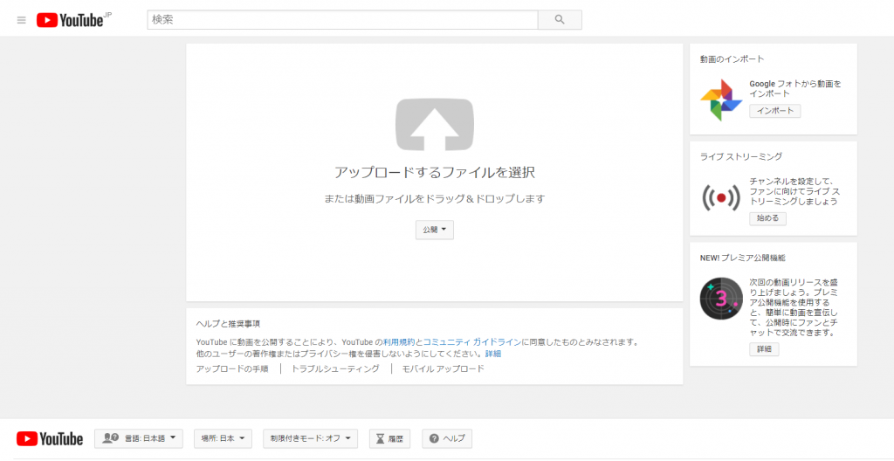Viewport: 894px width, 461px height.
Task: Focus the 検索 search input field
Action: 342,20
